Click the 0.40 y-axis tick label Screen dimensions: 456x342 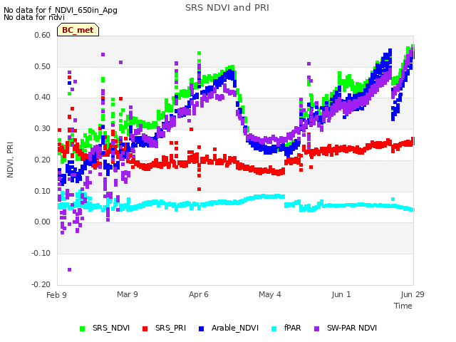(x=42, y=97)
